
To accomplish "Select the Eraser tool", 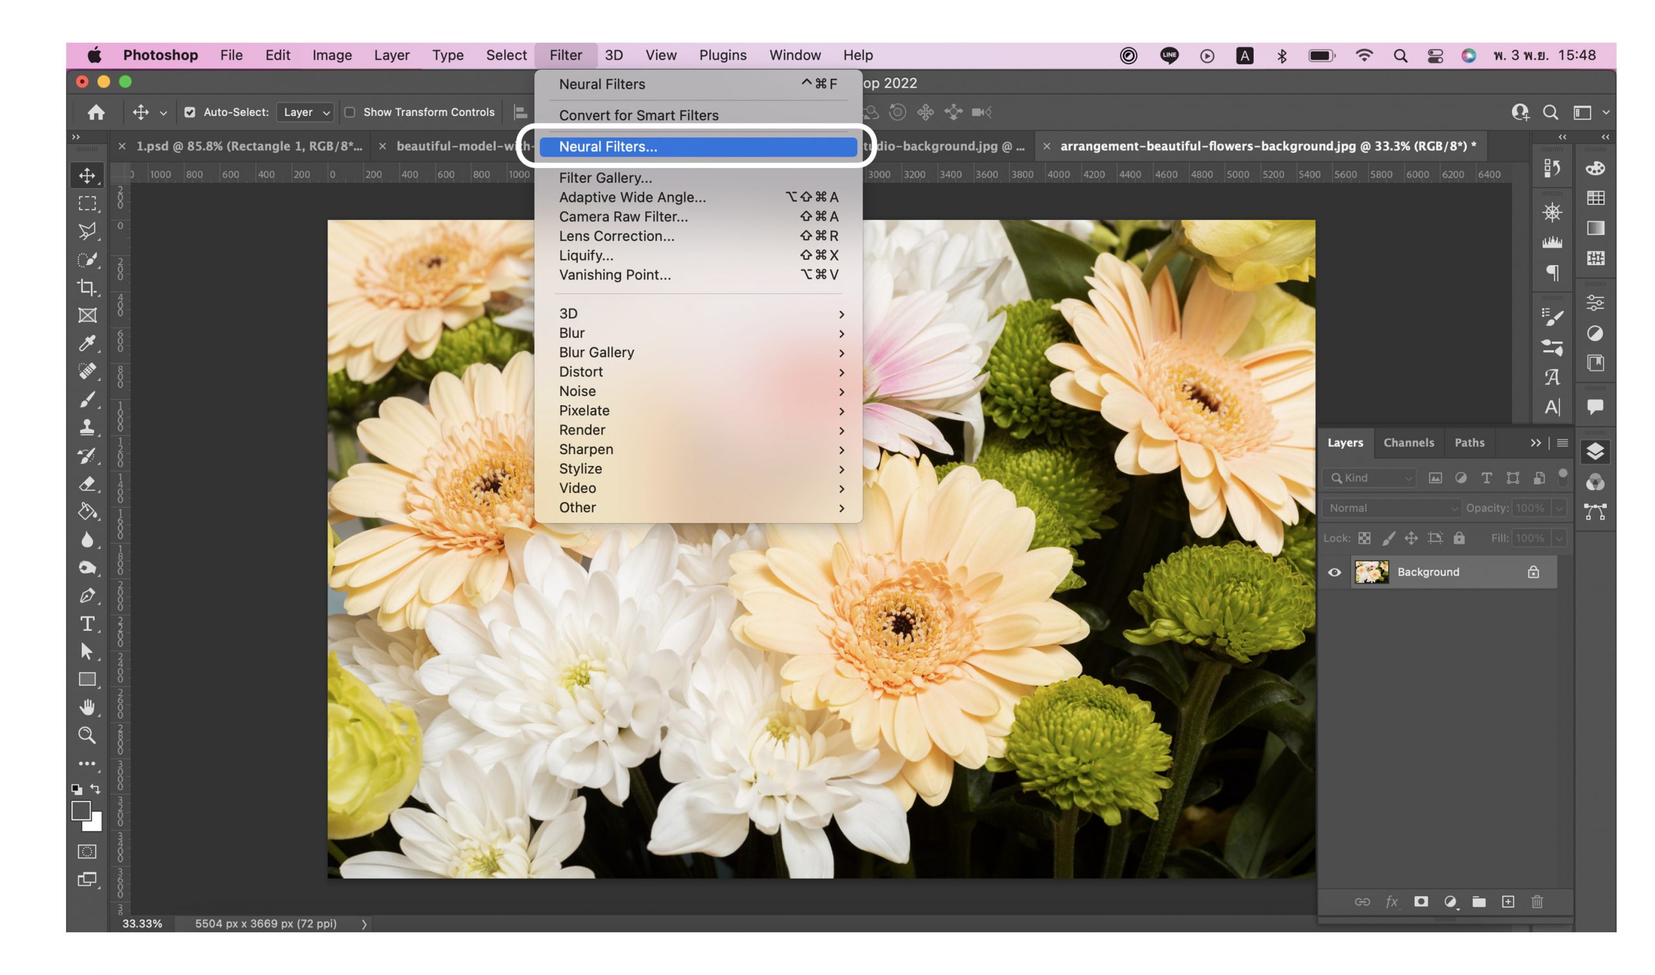I will pyautogui.click(x=87, y=484).
